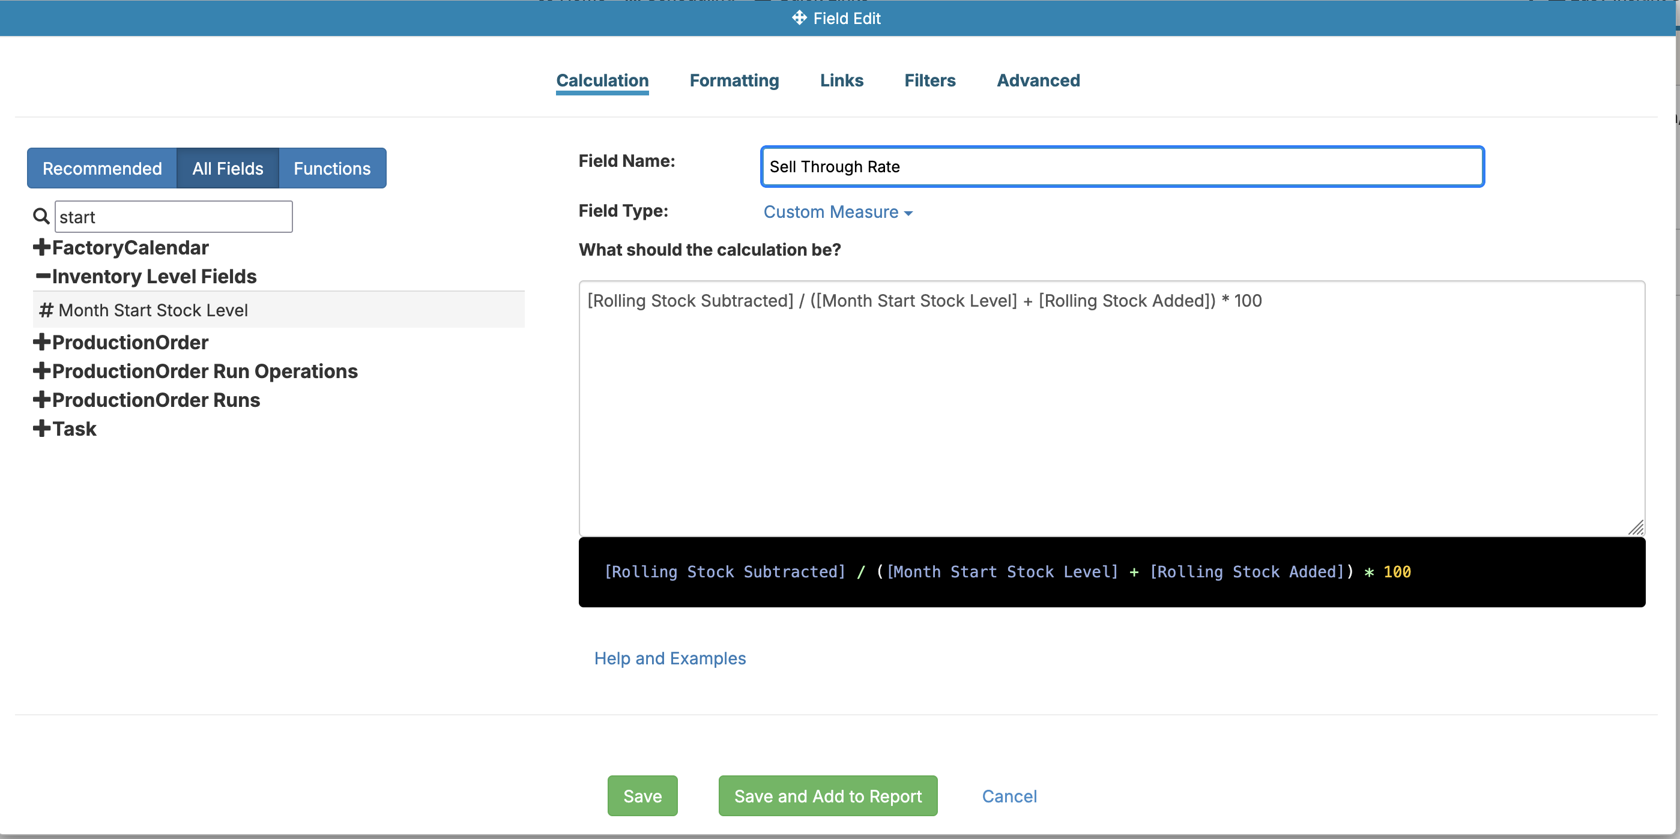
Task: Expand the ProductionOrder group
Action: 42,342
